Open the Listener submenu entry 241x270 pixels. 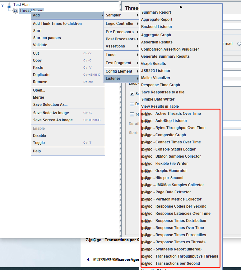122,79
